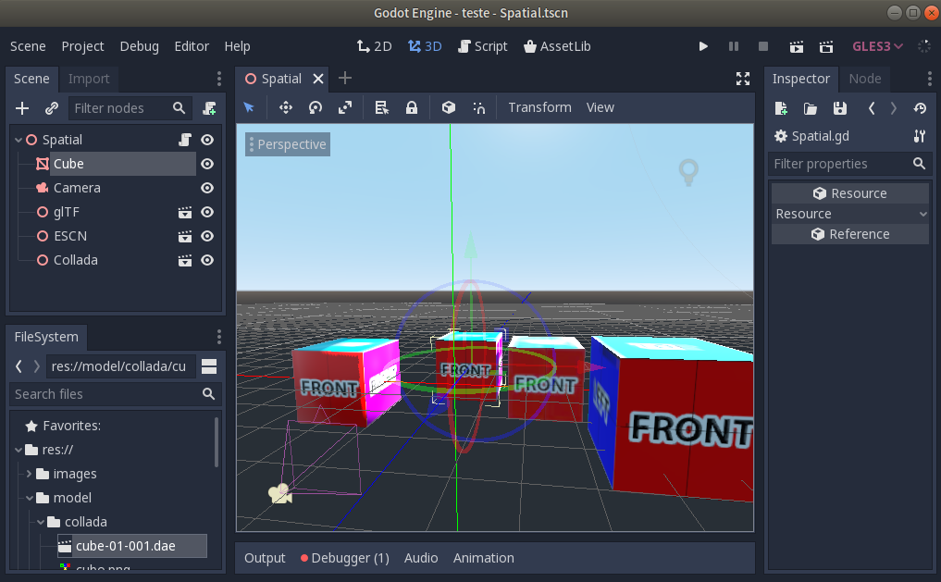Open Inspector object properties tools
This screenshot has height=582, width=941.
[920, 136]
